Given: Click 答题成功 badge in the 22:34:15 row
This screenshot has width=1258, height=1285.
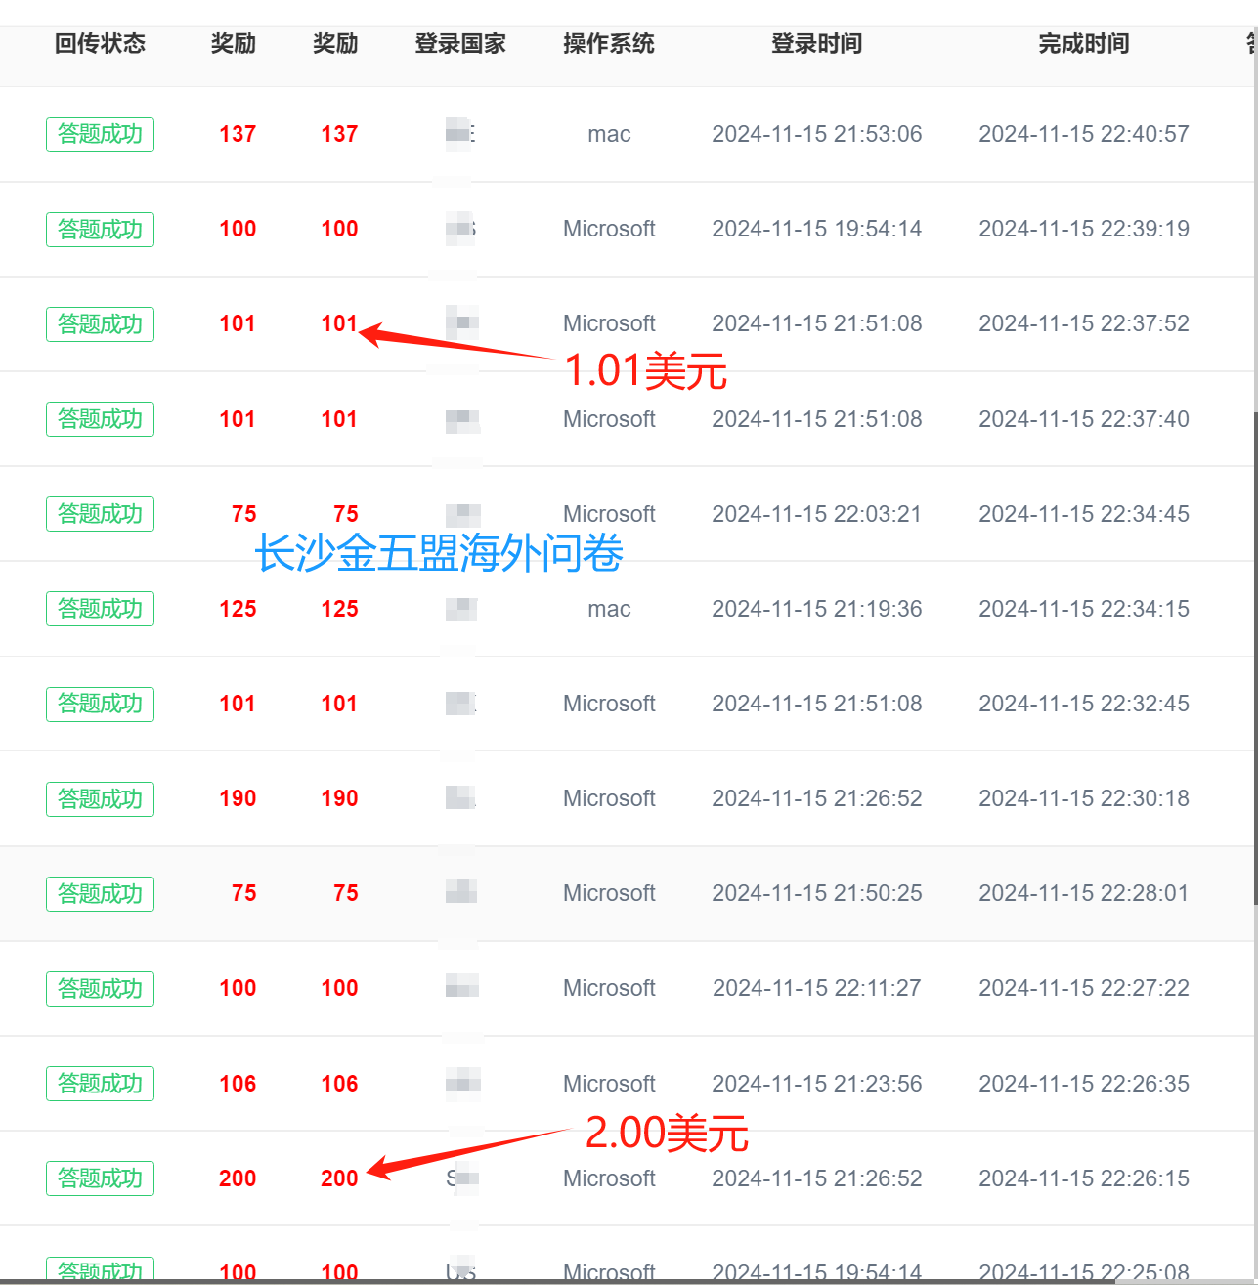Looking at the screenshot, I should pyautogui.click(x=100, y=609).
